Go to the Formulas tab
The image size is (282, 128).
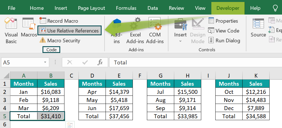[x=126, y=8]
